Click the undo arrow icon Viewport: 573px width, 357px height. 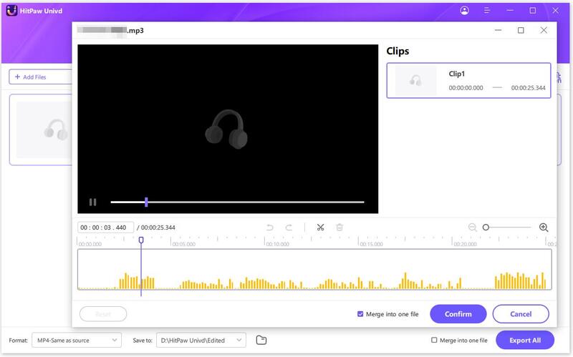(x=270, y=228)
